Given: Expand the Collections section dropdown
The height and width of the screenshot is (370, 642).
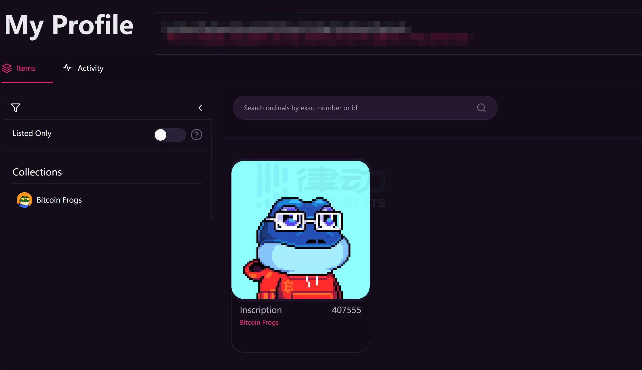Looking at the screenshot, I should (38, 172).
